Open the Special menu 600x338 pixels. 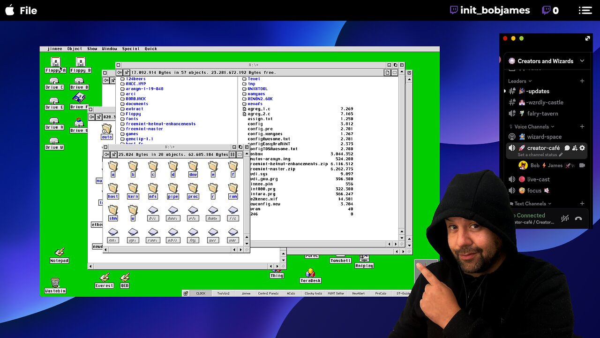coord(131,49)
